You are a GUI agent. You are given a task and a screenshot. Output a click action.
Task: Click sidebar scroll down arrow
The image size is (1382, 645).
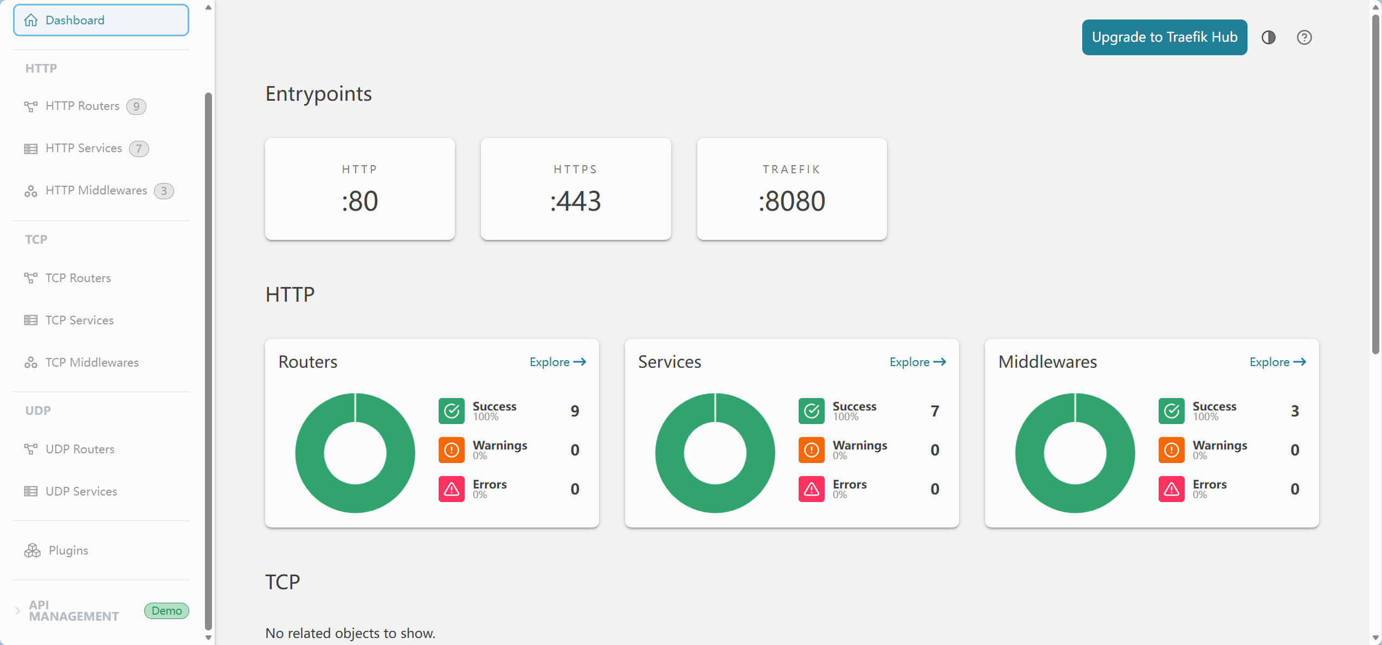(x=208, y=637)
